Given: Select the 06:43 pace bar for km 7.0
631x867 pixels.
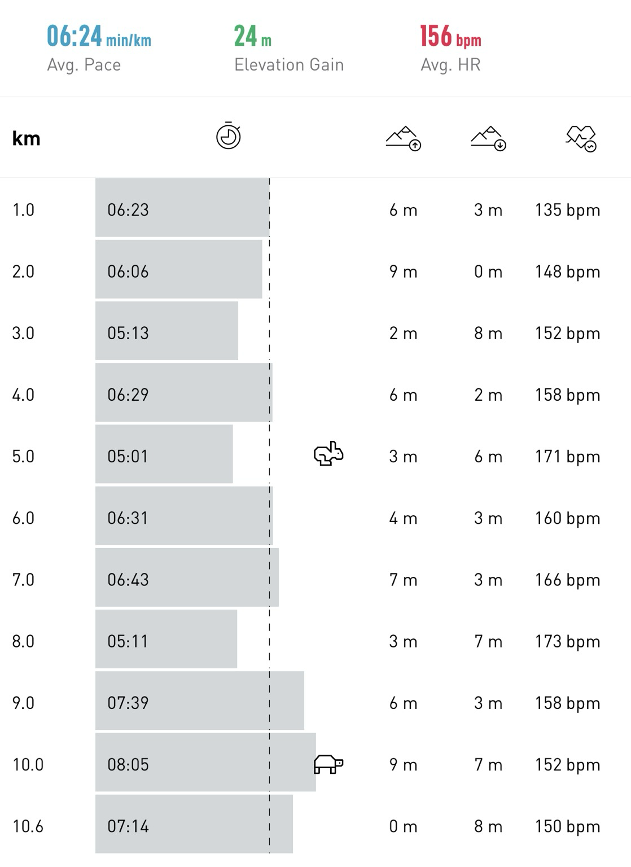Looking at the screenshot, I should pyautogui.click(x=187, y=577).
